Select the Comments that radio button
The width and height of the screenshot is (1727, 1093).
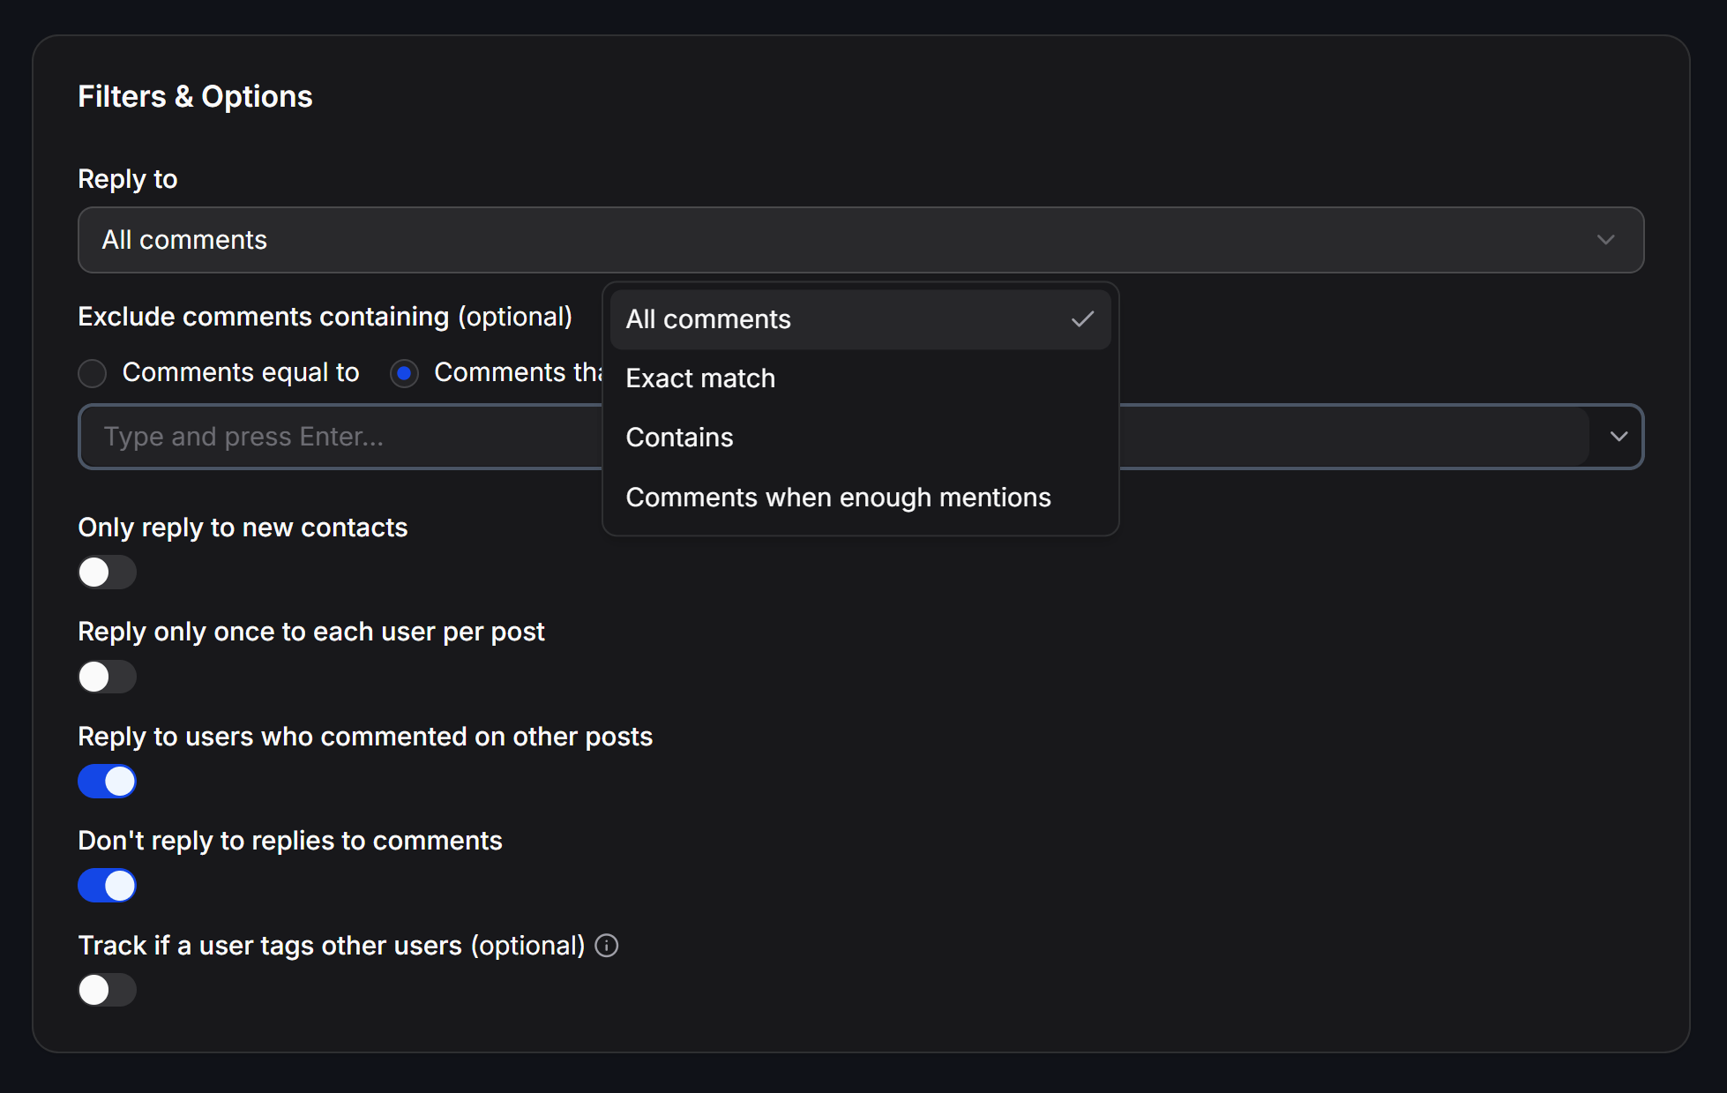pos(404,373)
